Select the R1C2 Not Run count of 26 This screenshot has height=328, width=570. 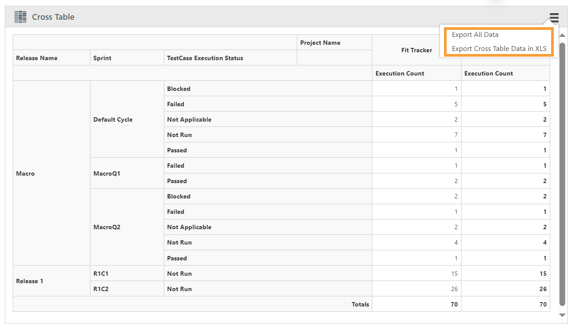455,289
